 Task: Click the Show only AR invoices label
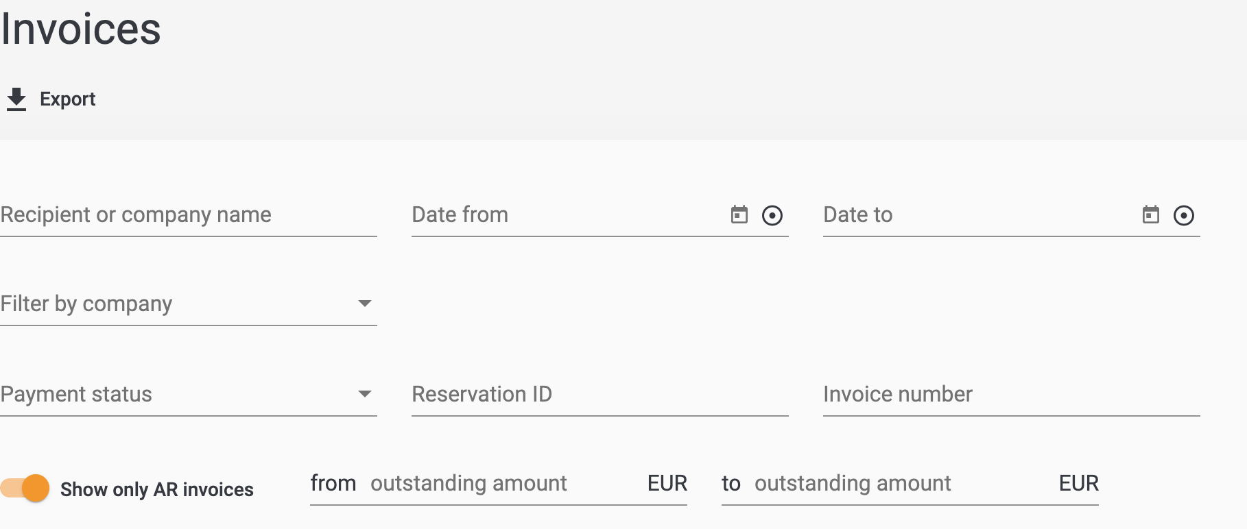pos(156,489)
